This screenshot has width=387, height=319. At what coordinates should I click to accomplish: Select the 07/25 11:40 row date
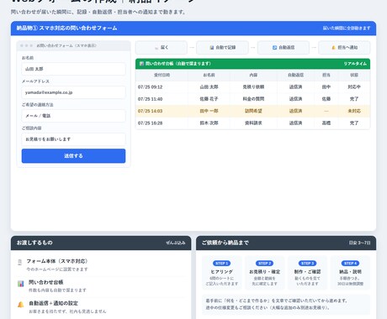[x=150, y=99]
